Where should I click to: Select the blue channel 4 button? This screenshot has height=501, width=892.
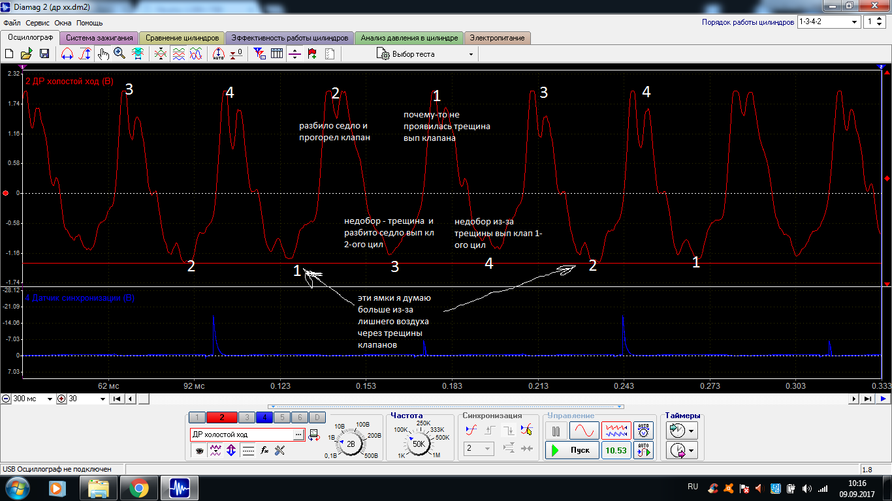point(264,417)
